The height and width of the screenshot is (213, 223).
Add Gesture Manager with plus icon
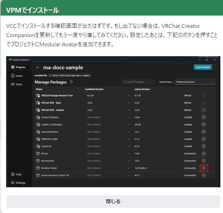click(x=204, y=117)
